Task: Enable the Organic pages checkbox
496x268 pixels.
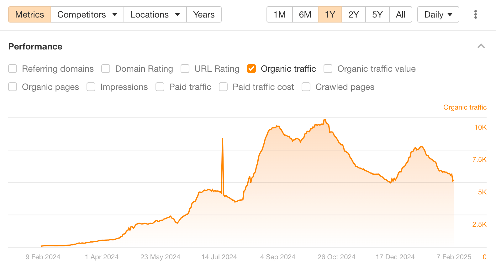Action: tap(13, 87)
